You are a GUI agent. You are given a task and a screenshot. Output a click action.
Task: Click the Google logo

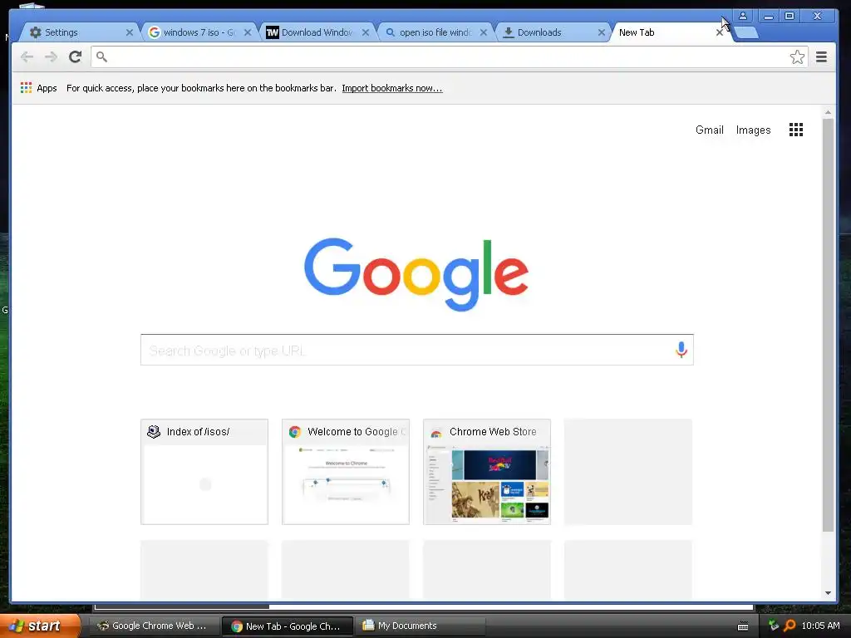pos(416,274)
